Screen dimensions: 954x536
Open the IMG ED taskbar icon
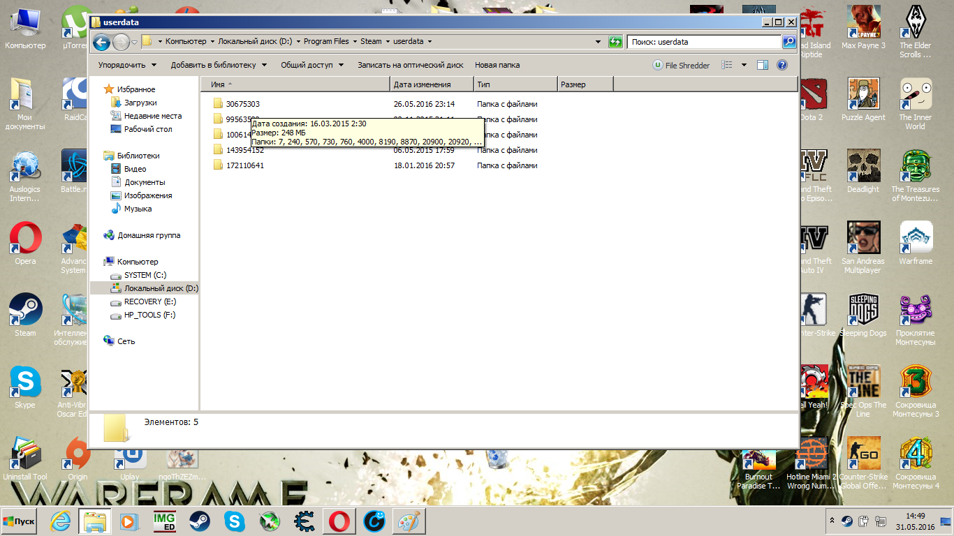164,521
